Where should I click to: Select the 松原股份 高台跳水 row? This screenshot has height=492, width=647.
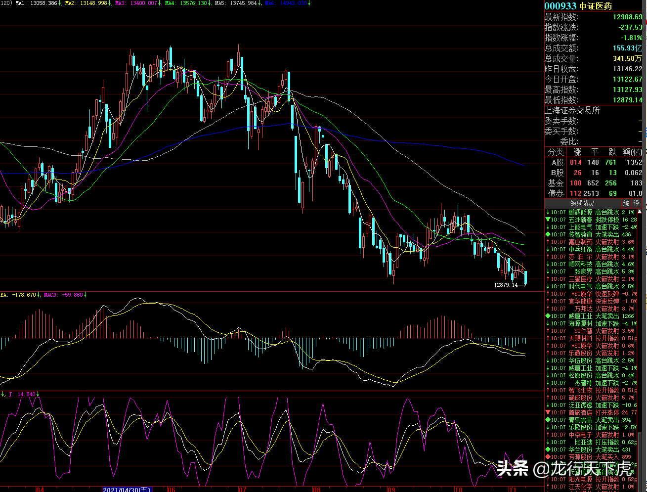point(591,375)
